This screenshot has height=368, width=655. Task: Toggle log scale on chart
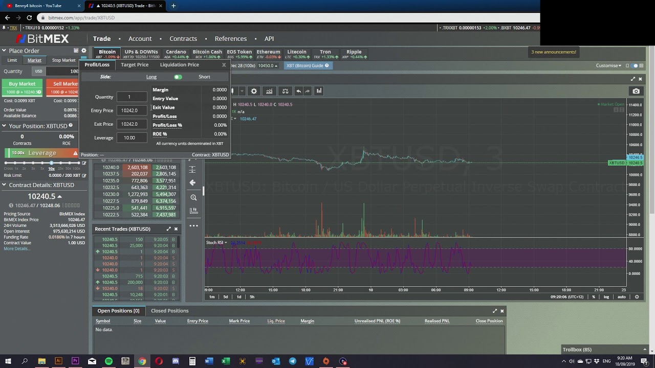606,297
